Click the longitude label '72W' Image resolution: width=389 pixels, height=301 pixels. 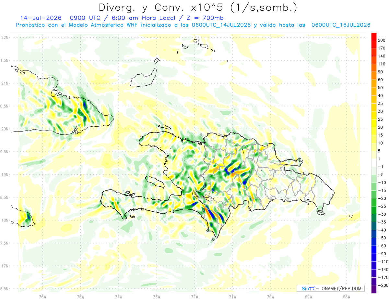[194, 297]
